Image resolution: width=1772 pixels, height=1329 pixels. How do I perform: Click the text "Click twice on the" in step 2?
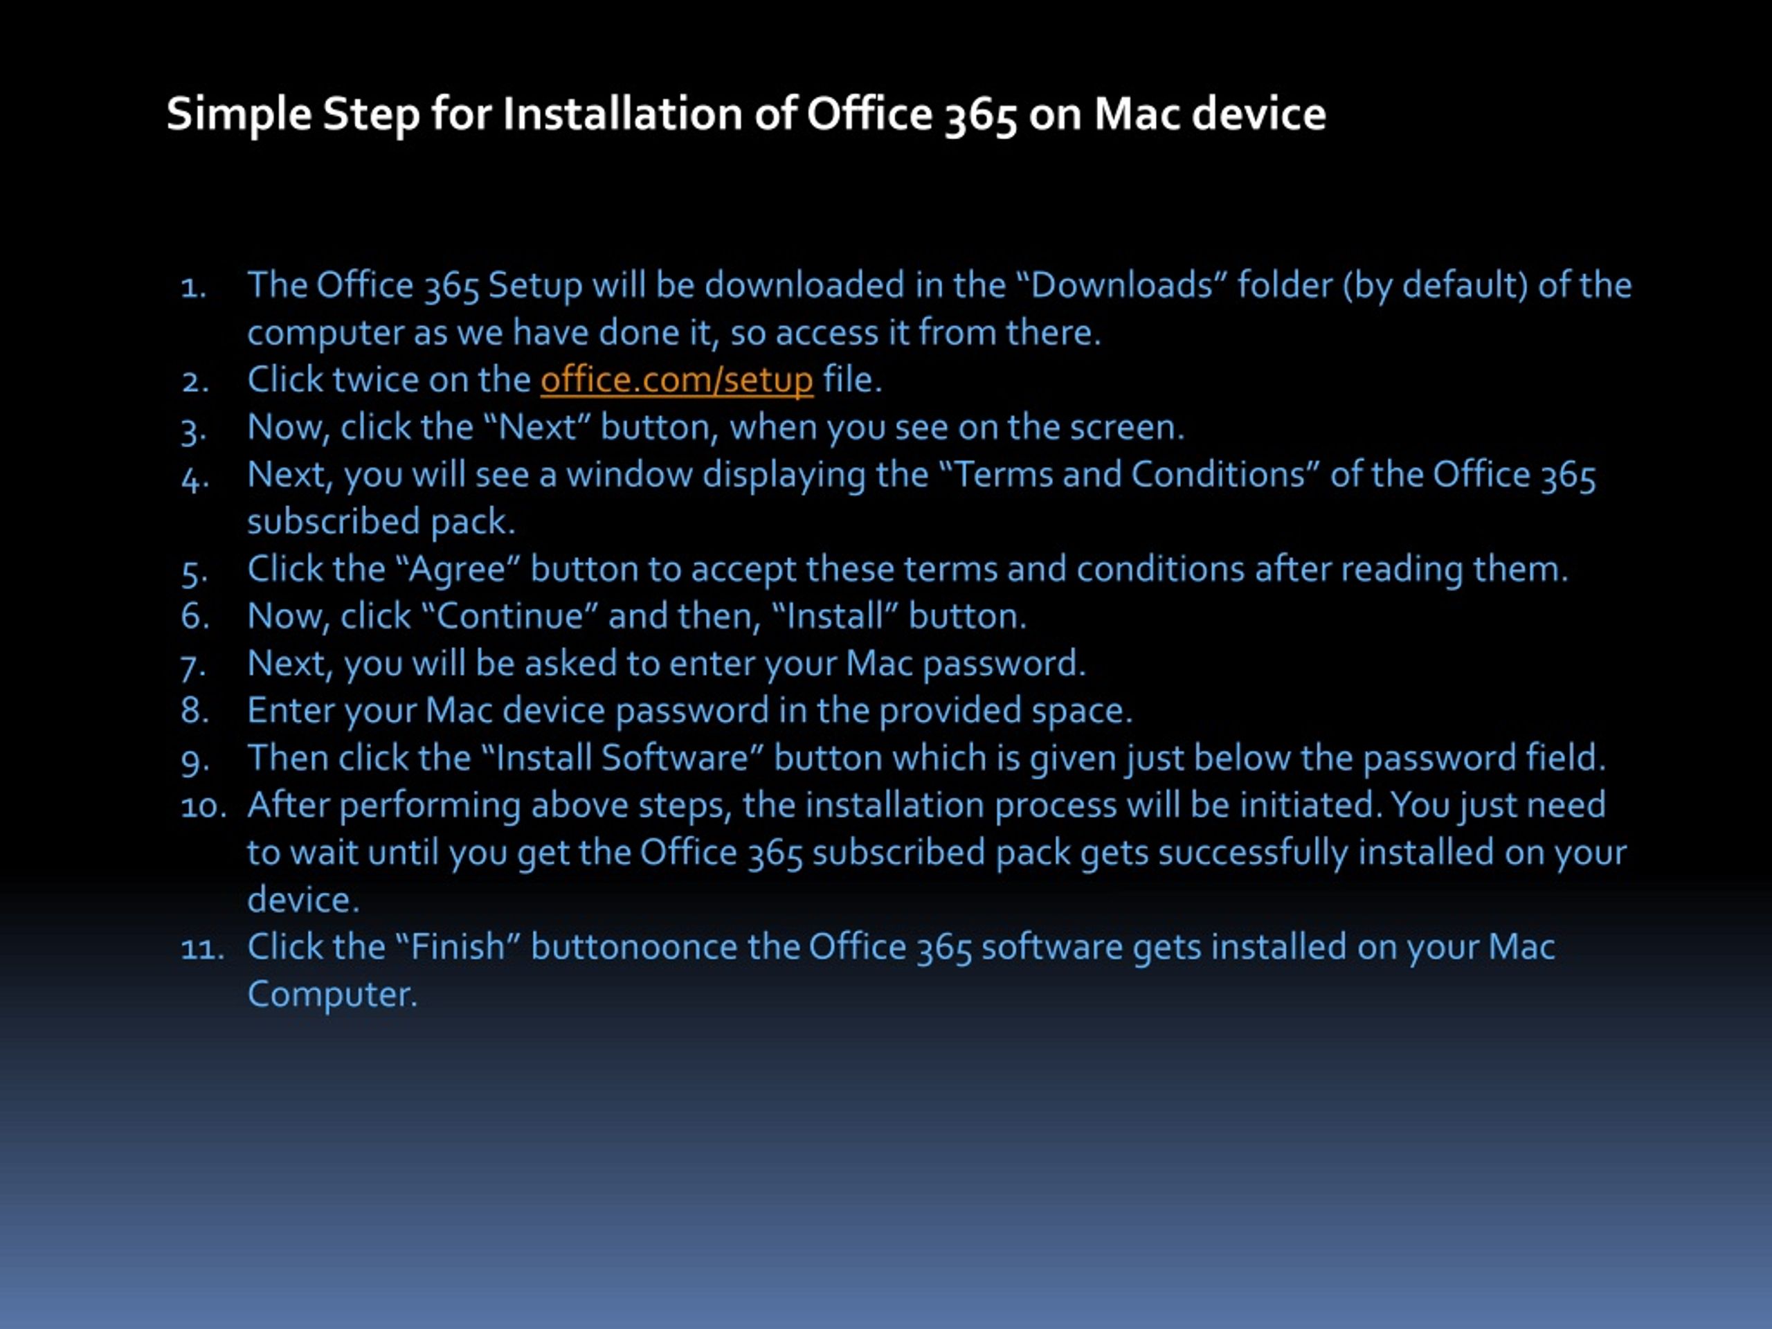pyautogui.click(x=389, y=380)
